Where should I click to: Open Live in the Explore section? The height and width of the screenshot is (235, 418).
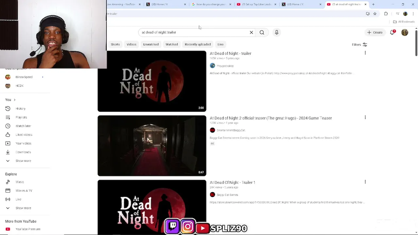point(18,199)
